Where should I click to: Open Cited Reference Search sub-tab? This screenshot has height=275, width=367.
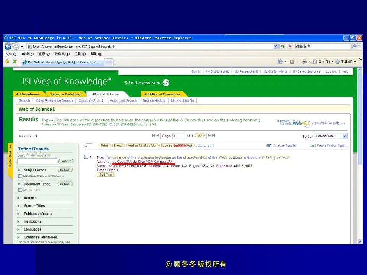[x=54, y=100]
